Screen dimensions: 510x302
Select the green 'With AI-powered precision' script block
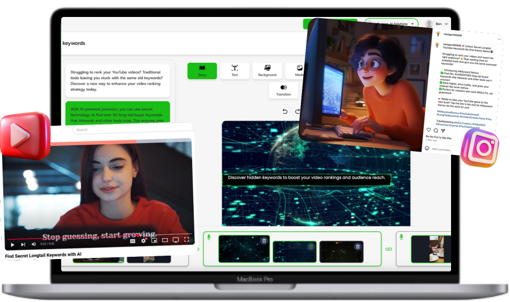[x=117, y=113]
